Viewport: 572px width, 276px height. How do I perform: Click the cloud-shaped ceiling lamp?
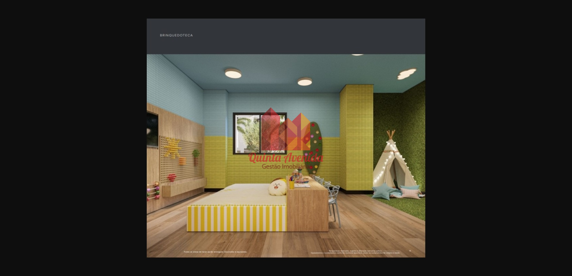406,74
